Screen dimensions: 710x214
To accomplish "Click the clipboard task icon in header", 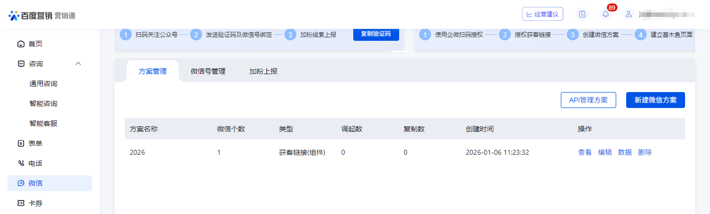I will point(582,14).
